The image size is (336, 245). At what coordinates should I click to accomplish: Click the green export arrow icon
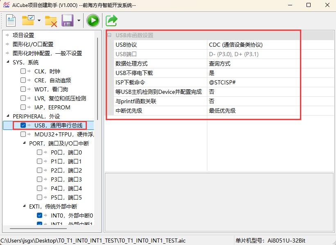coord(111,20)
